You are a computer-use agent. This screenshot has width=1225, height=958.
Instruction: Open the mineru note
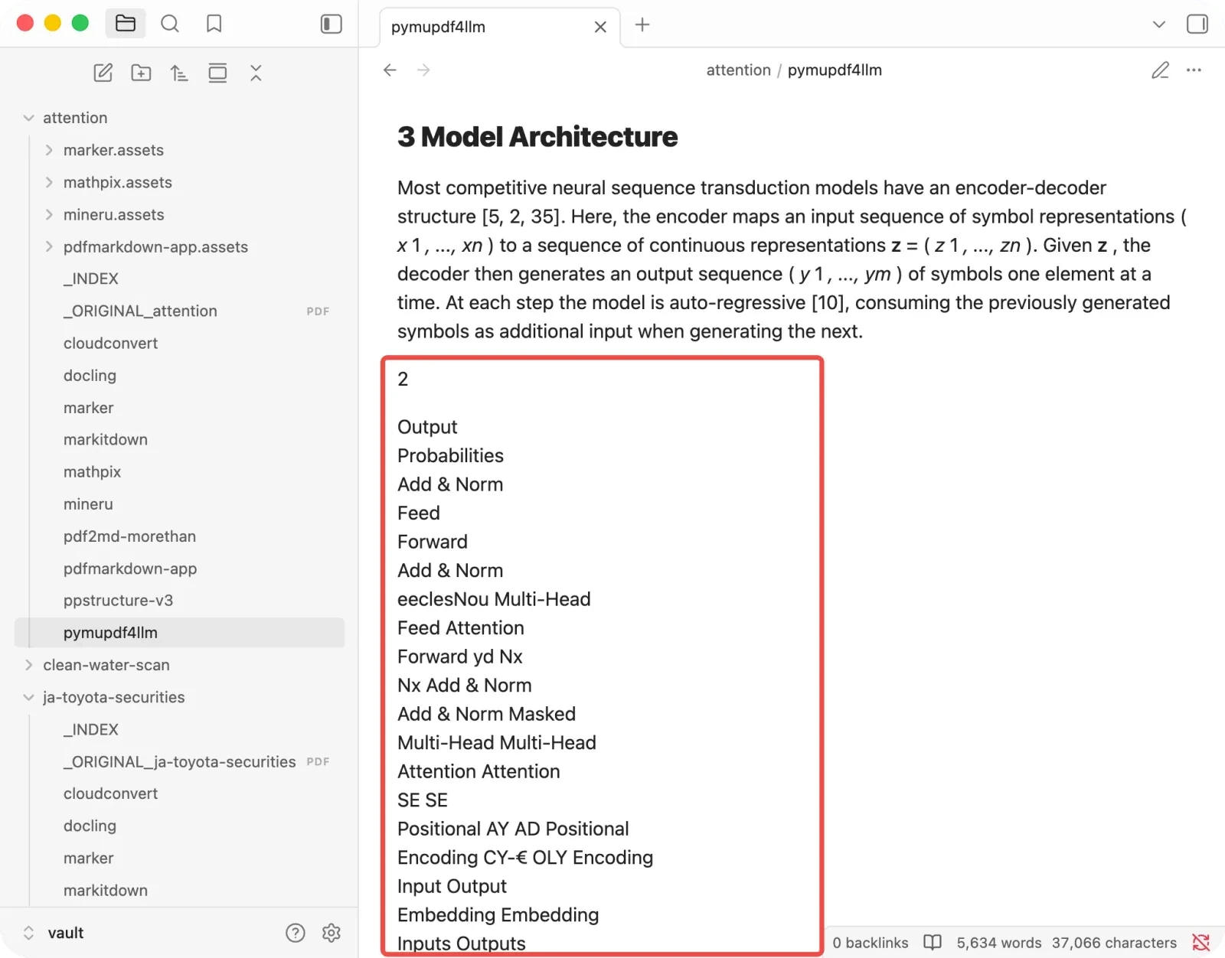[88, 504]
